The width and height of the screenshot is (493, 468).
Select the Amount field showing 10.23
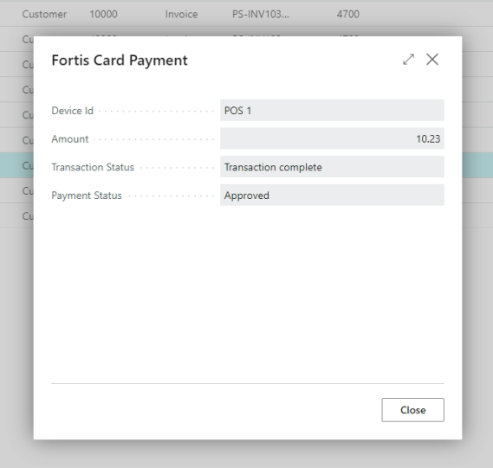tap(332, 138)
